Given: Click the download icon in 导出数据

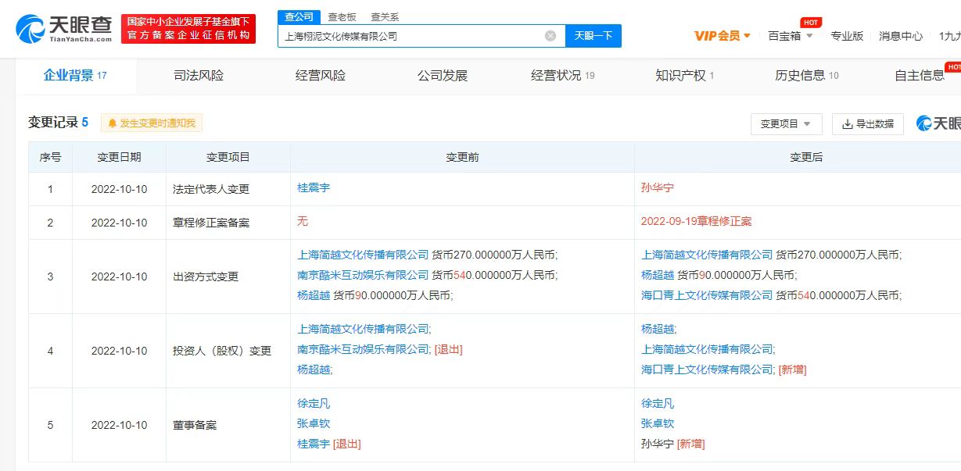Looking at the screenshot, I should tap(848, 124).
